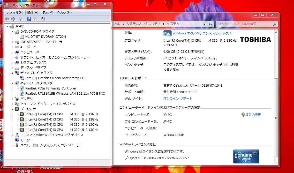Click the DVD/CD-ROM drive category icon

pos(17,32)
